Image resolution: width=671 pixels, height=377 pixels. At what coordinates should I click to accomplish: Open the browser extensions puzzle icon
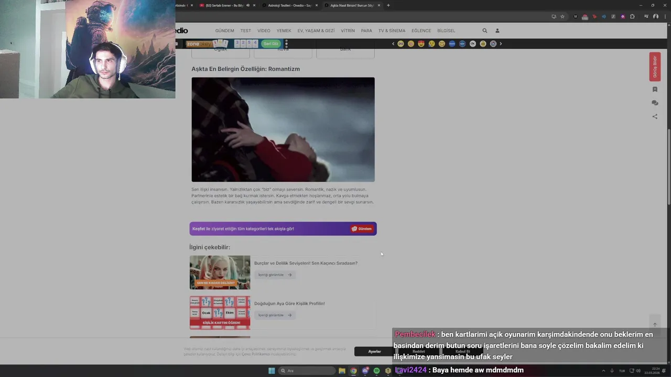[x=632, y=16]
